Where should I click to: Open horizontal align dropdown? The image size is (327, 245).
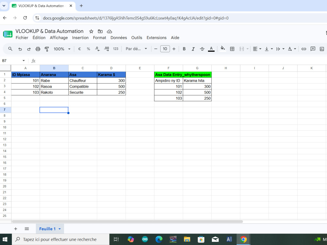(x=257, y=49)
